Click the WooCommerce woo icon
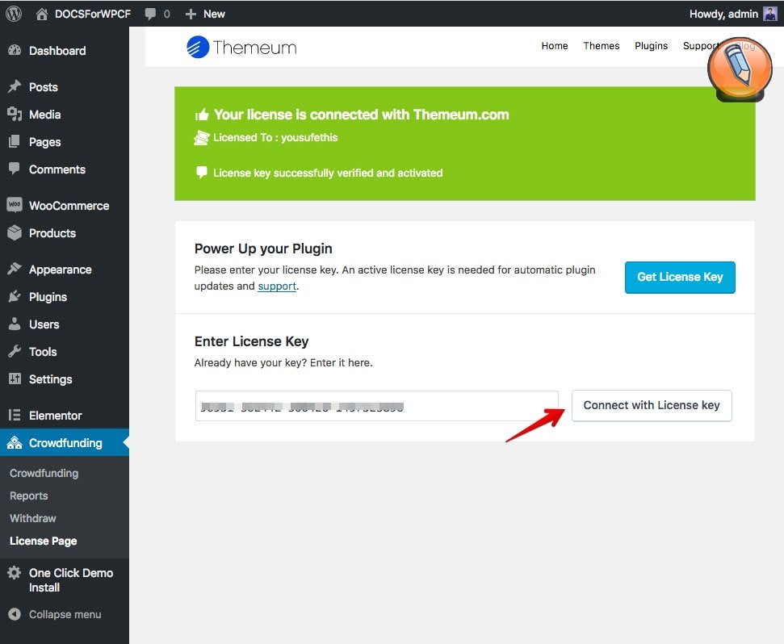 [15, 205]
